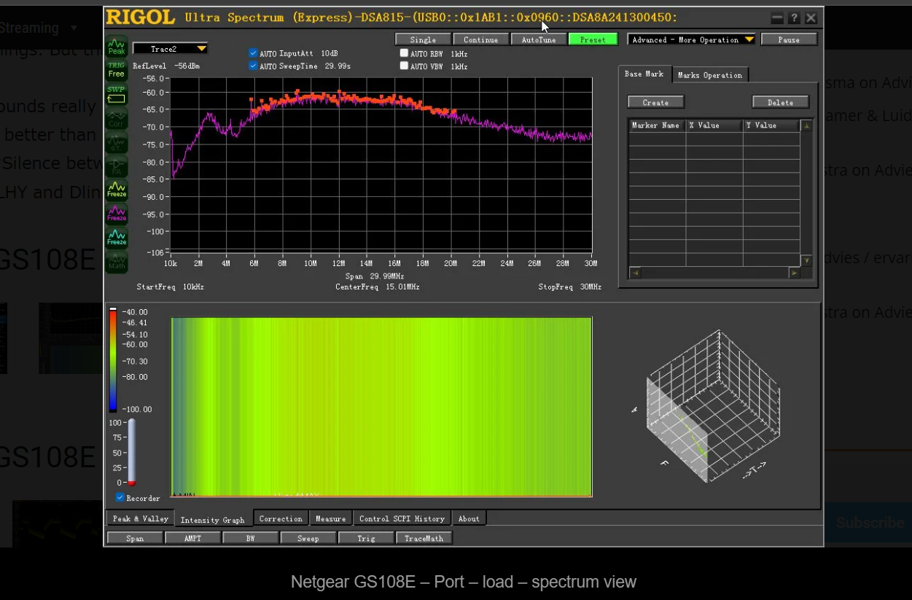
Task: Switch to Base Mark tab
Action: tap(644, 74)
